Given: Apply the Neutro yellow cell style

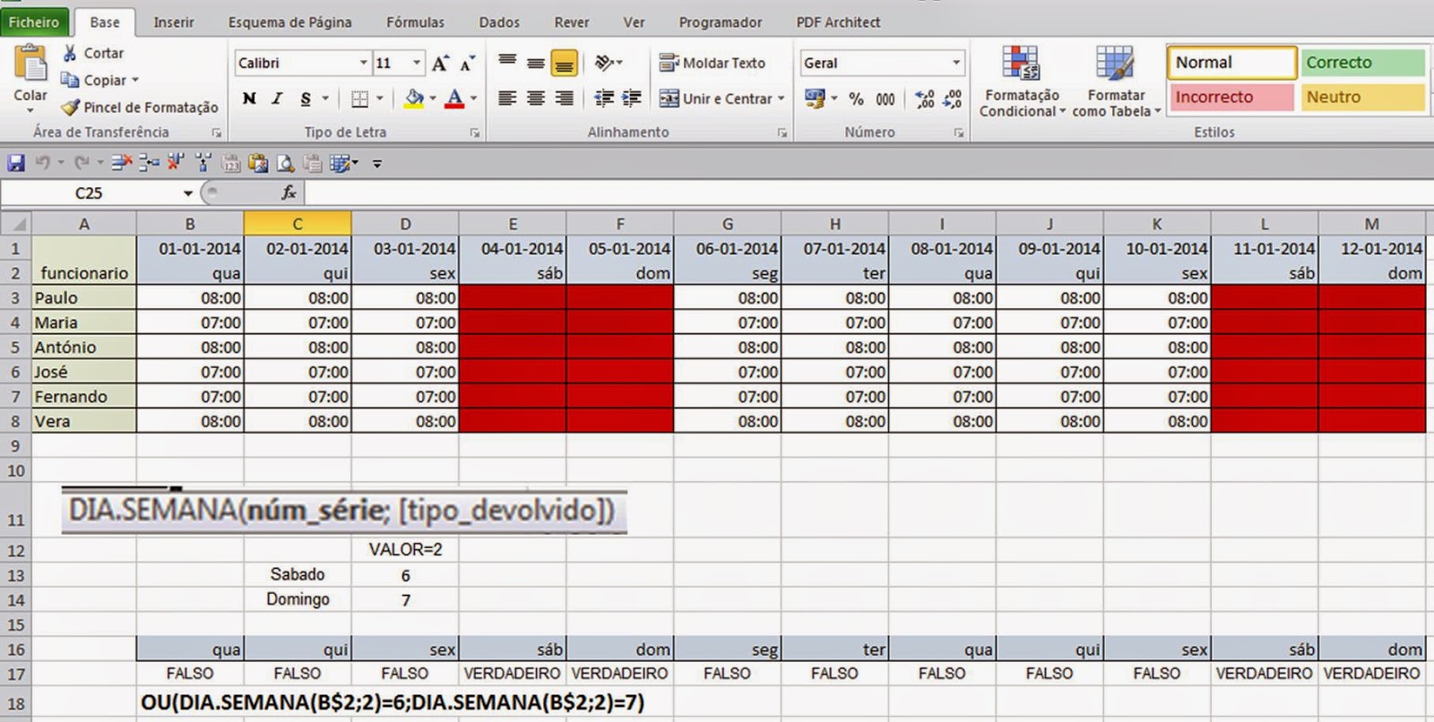Looking at the screenshot, I should [1362, 97].
